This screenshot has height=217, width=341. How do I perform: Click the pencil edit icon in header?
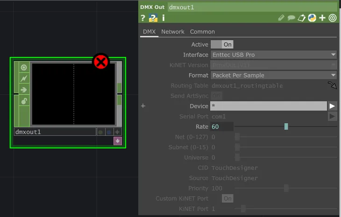point(281,18)
